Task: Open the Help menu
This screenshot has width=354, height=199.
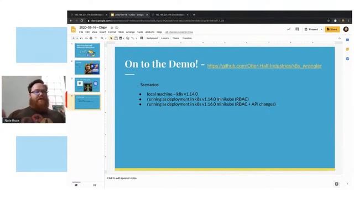Action: point(159,32)
